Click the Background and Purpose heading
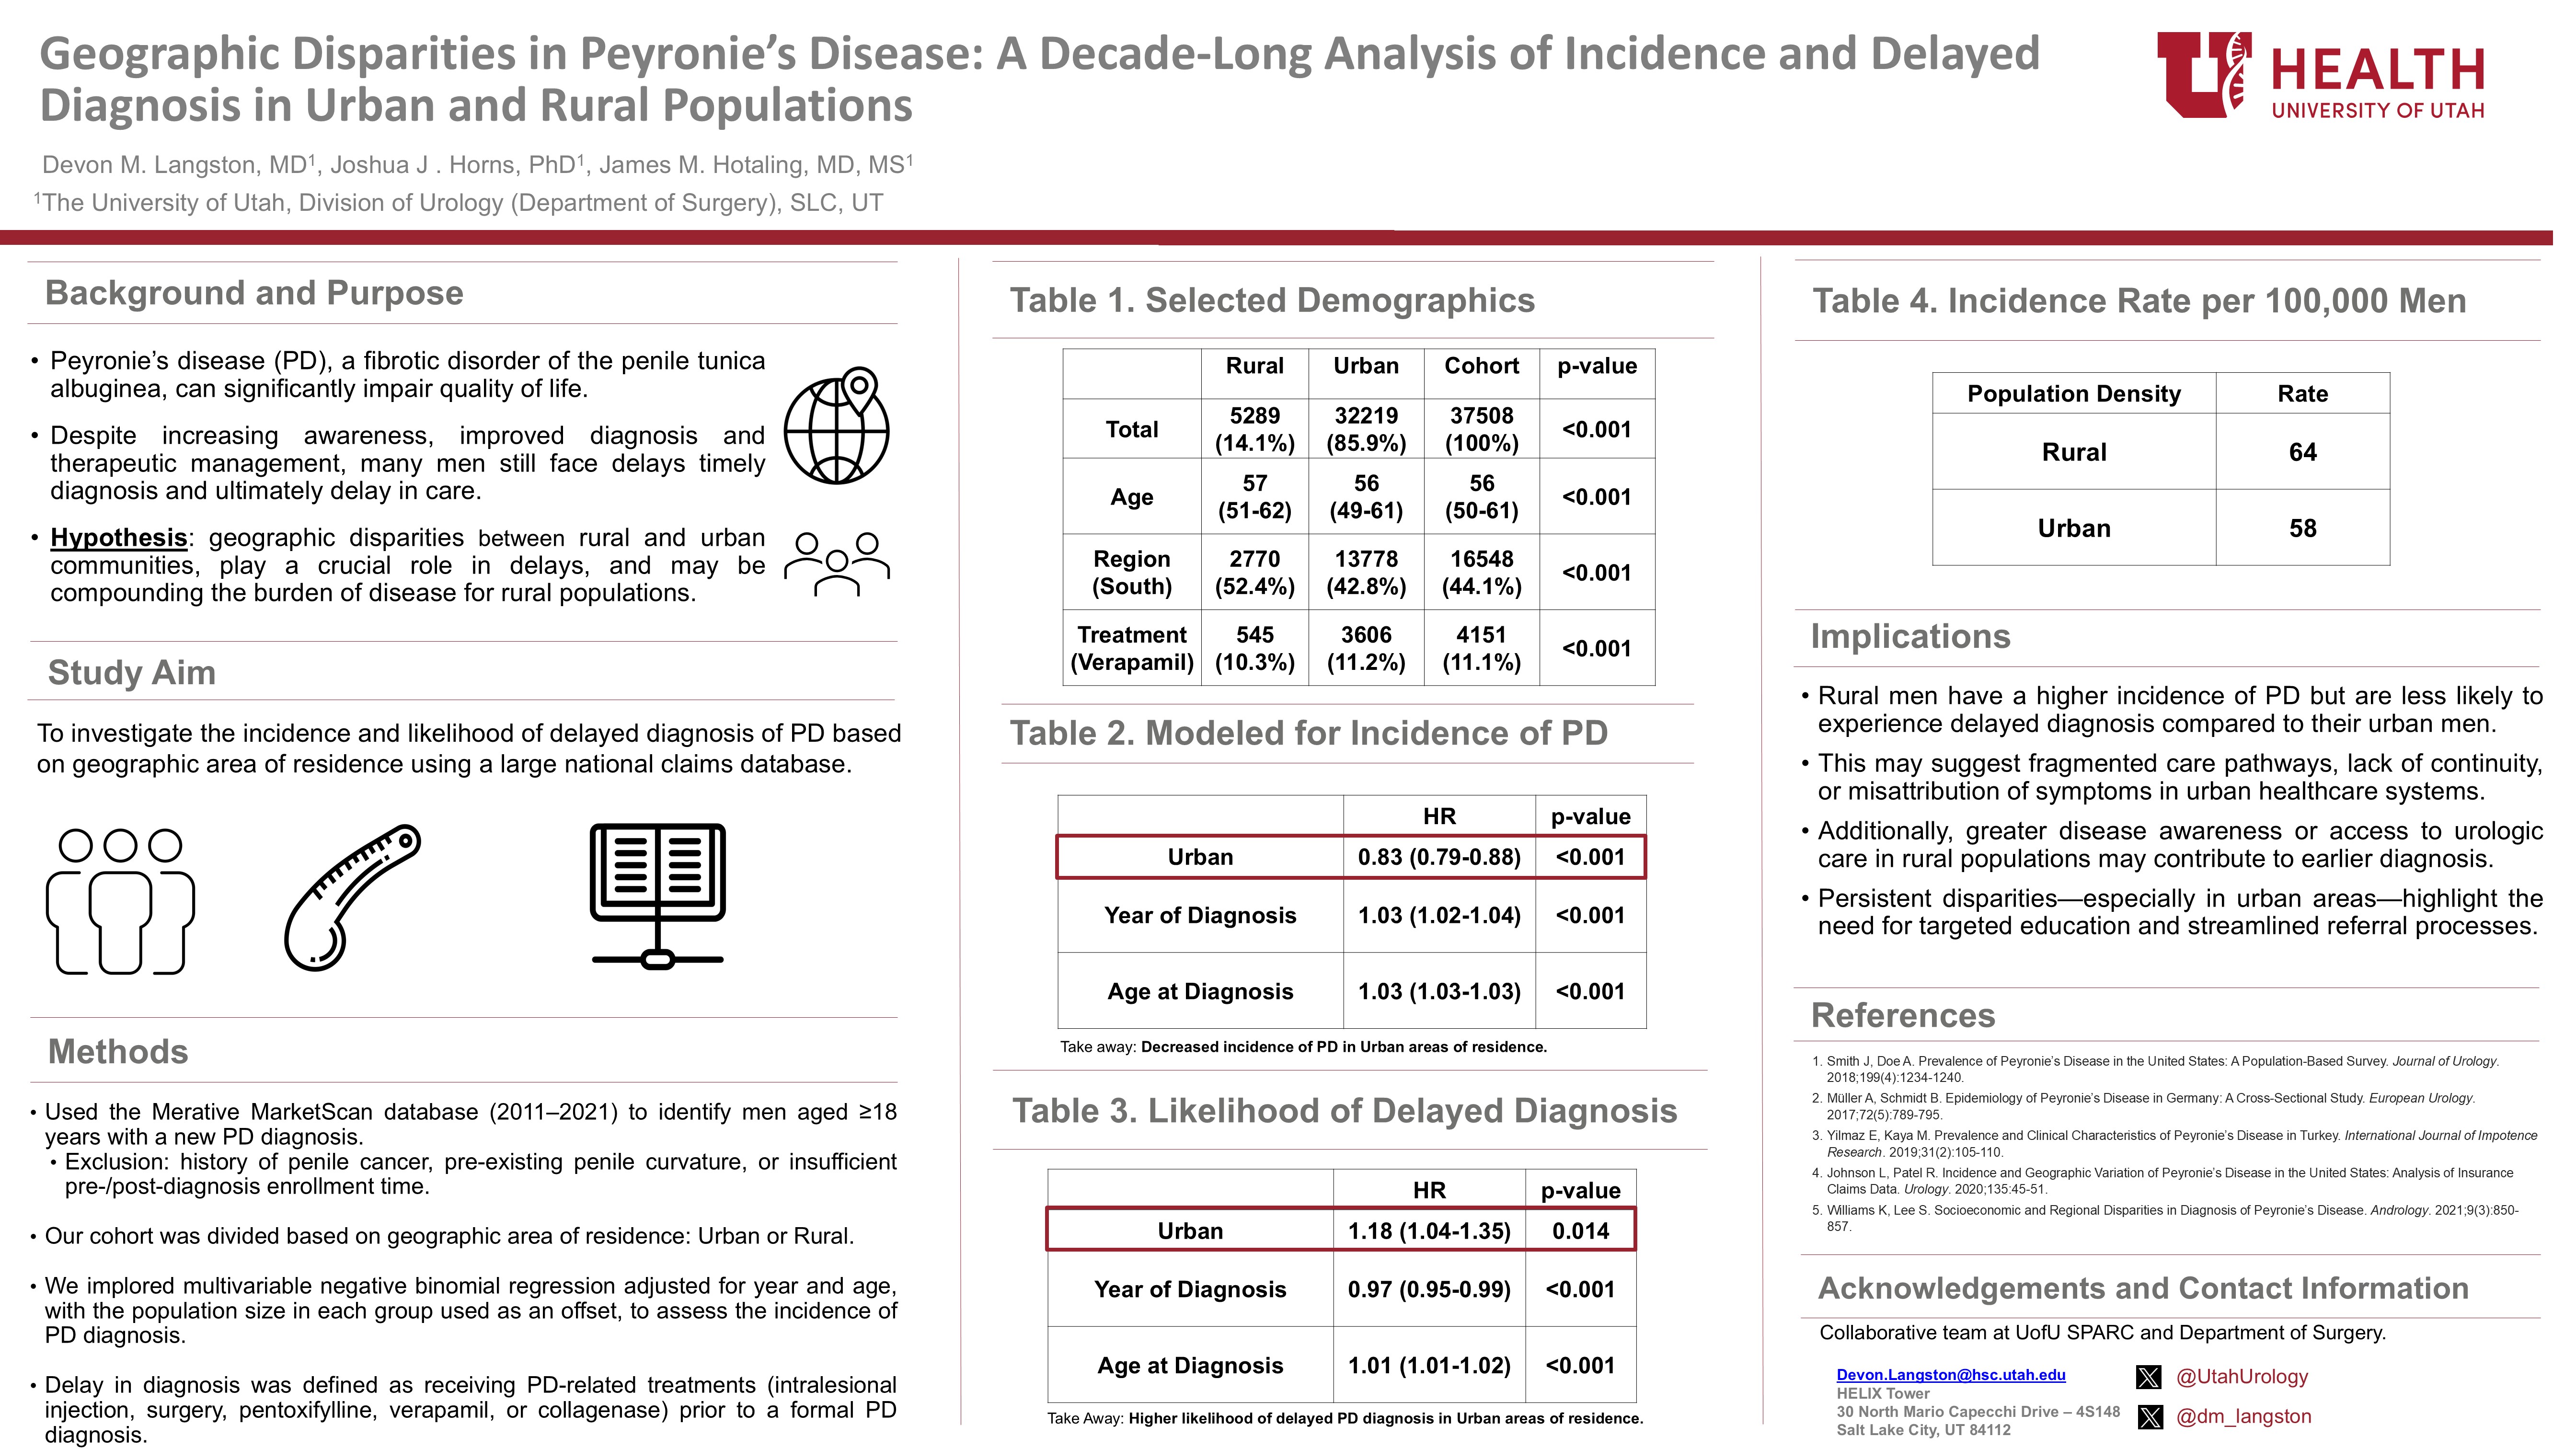The height and width of the screenshot is (1449, 2576). click(254, 293)
